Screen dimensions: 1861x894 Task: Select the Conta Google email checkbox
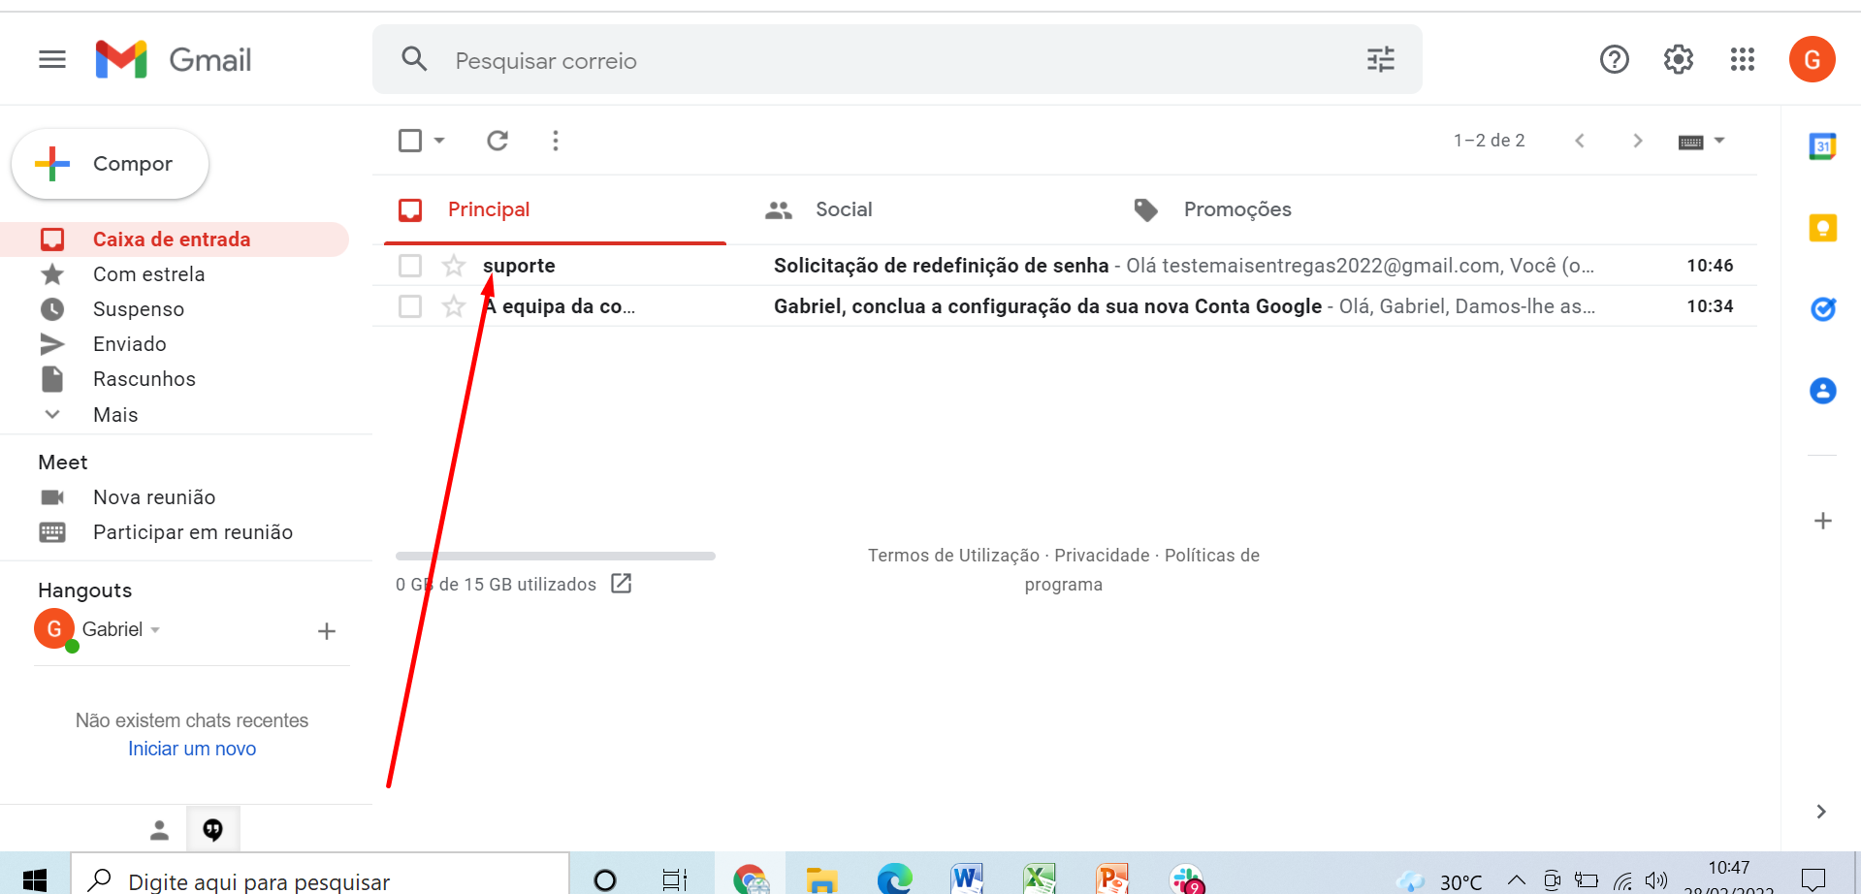[410, 306]
